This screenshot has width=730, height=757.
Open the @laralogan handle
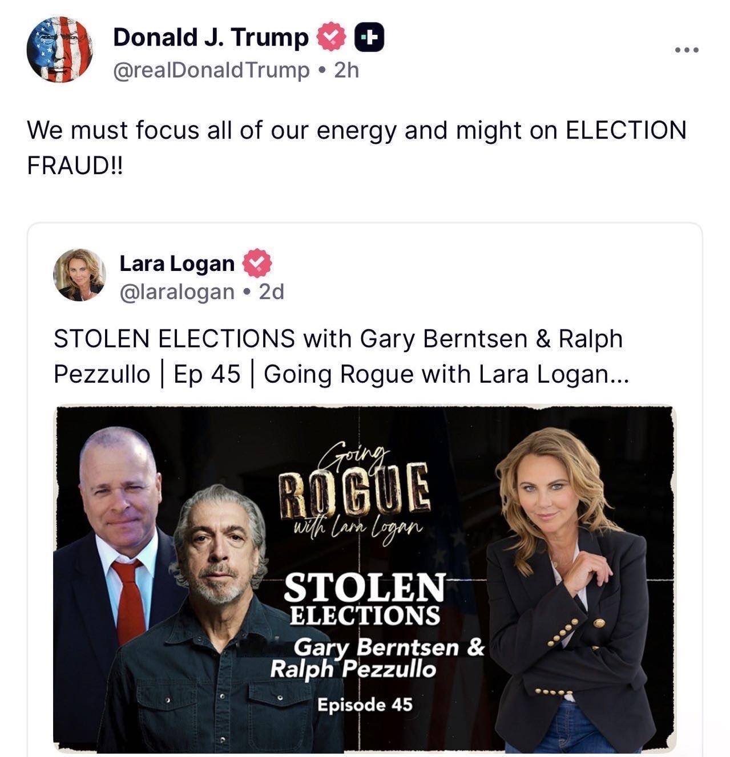(x=177, y=292)
